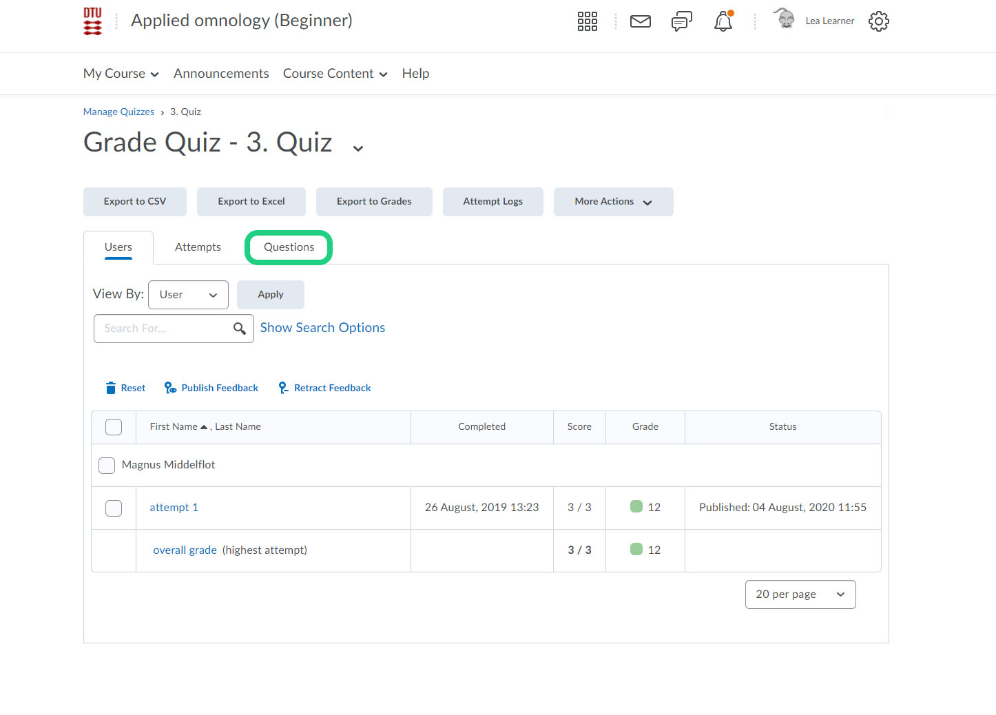Open the admin tools gear icon

[878, 21]
